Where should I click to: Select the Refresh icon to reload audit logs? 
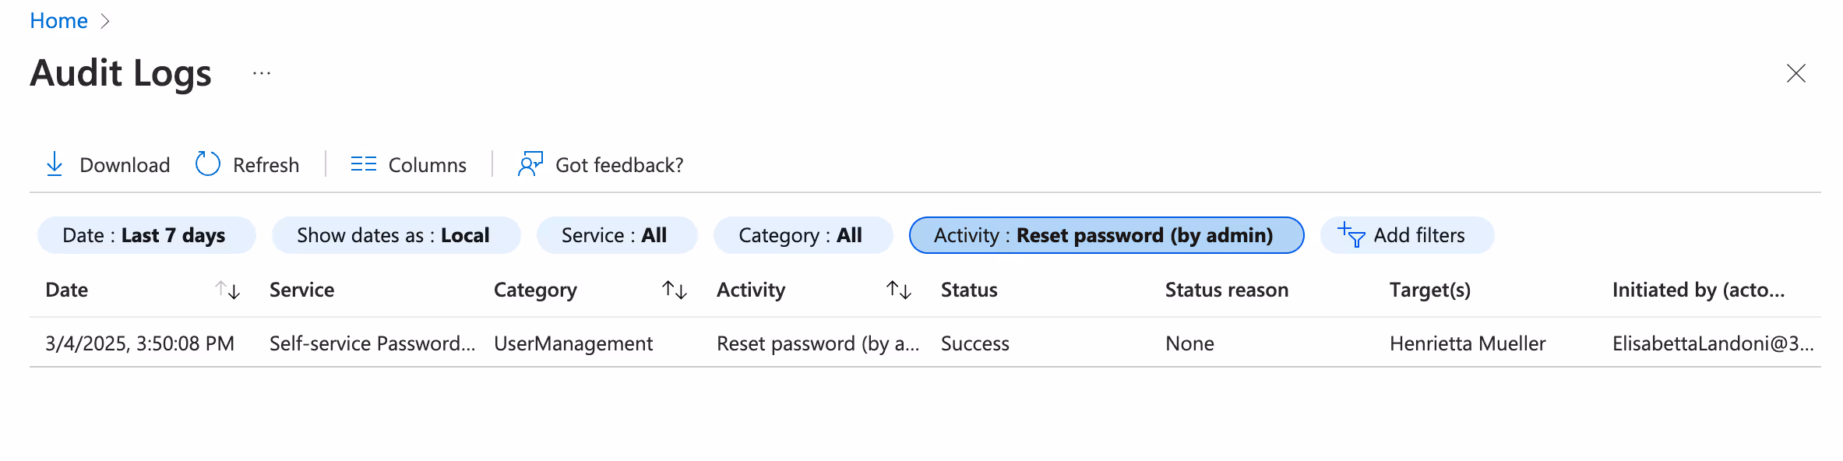[206, 164]
